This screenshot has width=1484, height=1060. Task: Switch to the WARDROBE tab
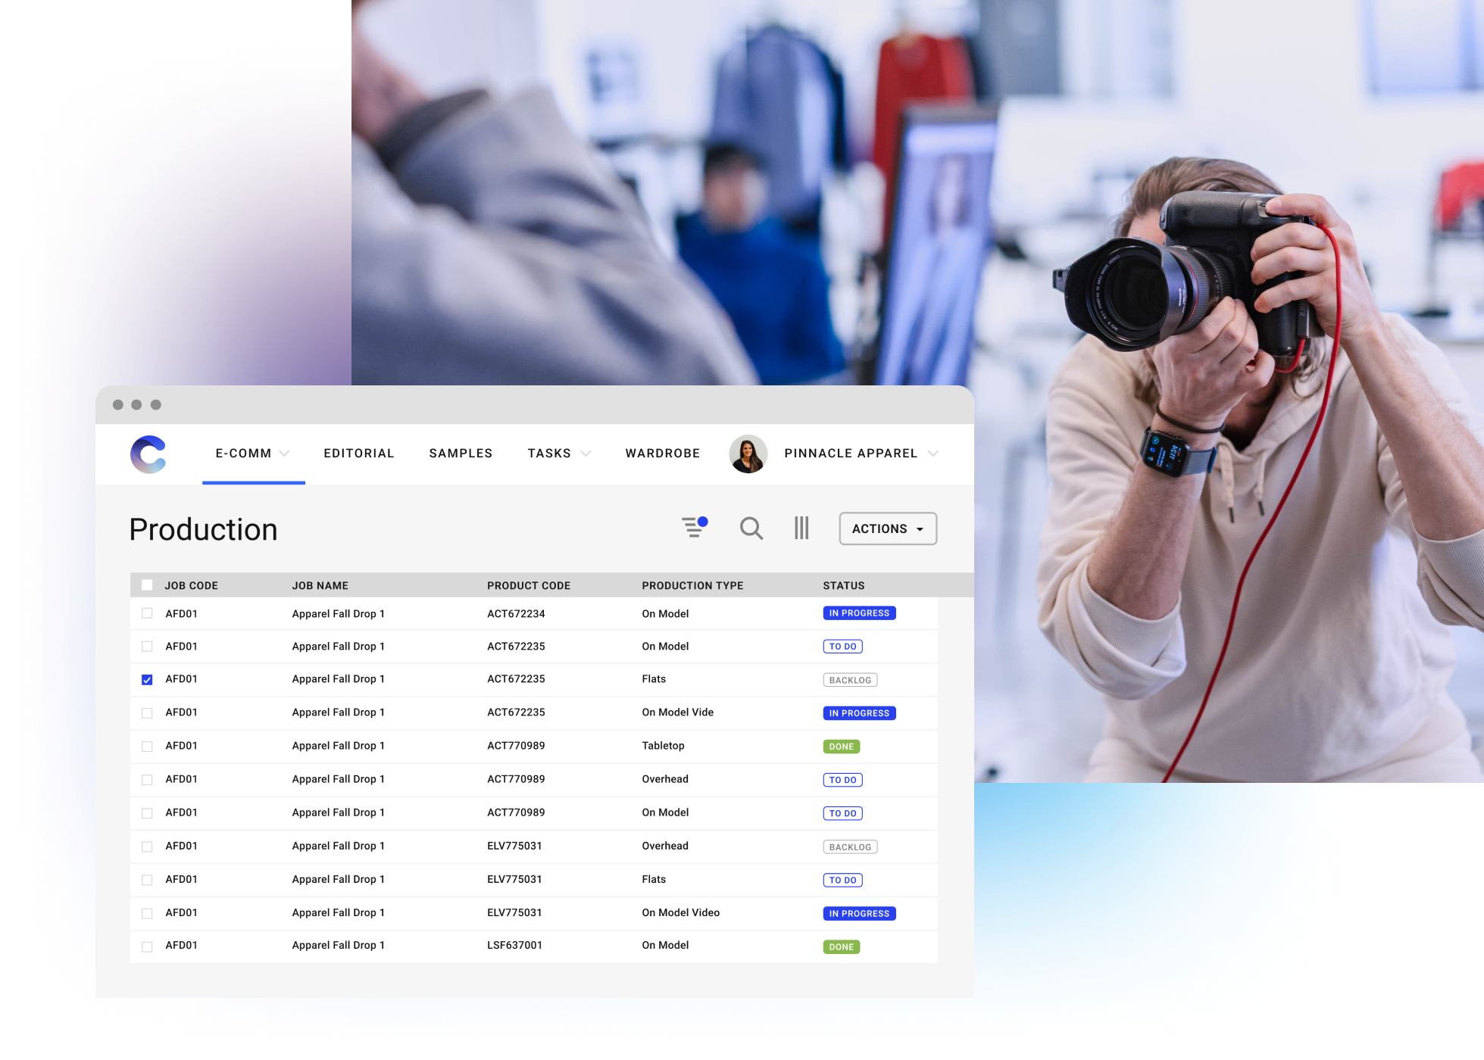pyautogui.click(x=663, y=454)
